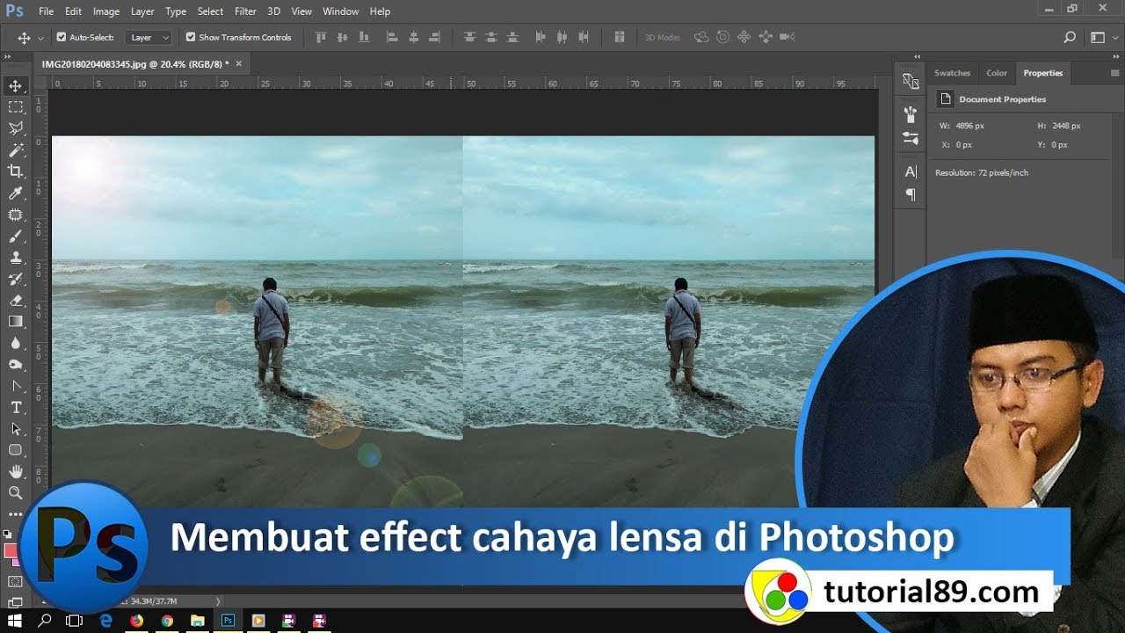This screenshot has height=633, width=1125.
Task: Open the File menu
Action: coord(46,11)
